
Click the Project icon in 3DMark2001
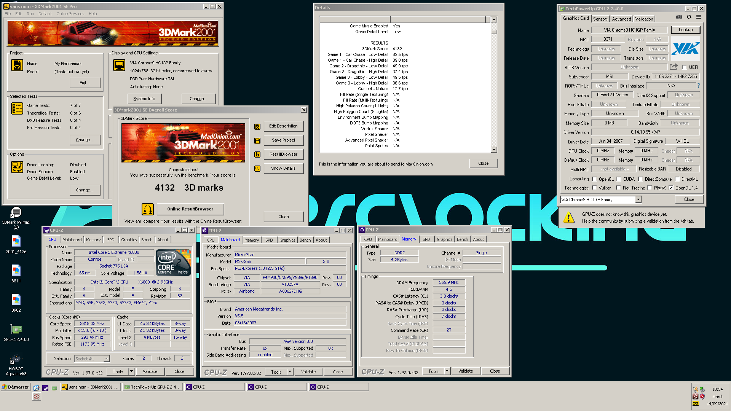tap(17, 65)
